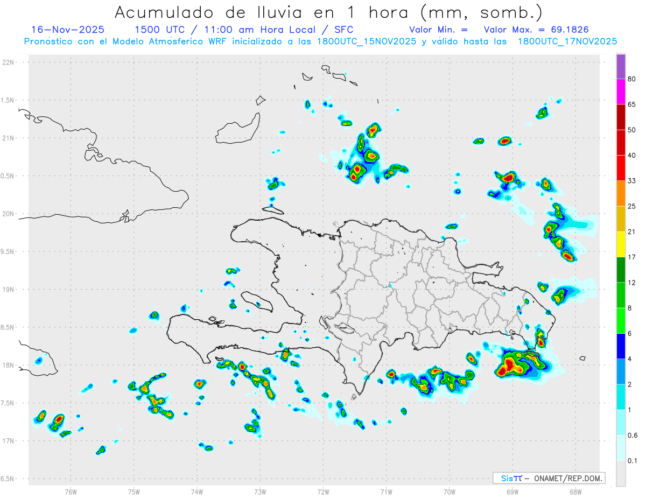Click the dark blue swatch between 4 and 6
The height and width of the screenshot is (499, 646).
621,346
